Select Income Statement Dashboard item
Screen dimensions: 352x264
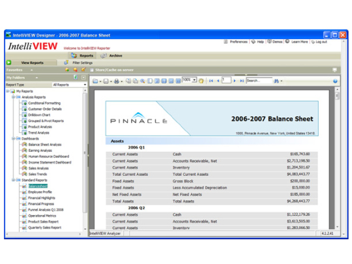[50, 162]
